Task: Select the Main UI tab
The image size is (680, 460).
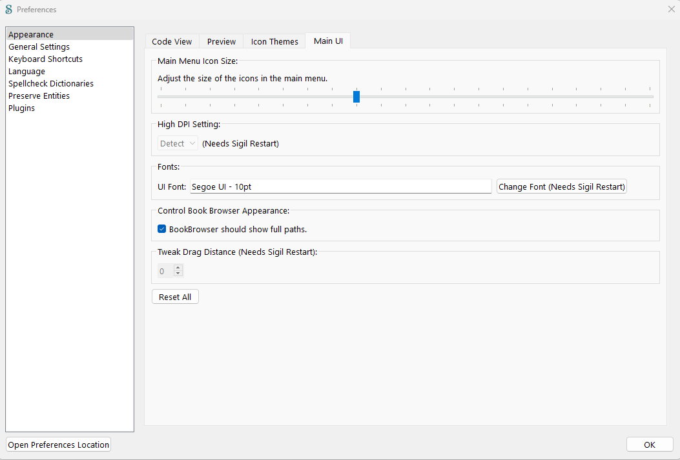Action: (x=328, y=41)
